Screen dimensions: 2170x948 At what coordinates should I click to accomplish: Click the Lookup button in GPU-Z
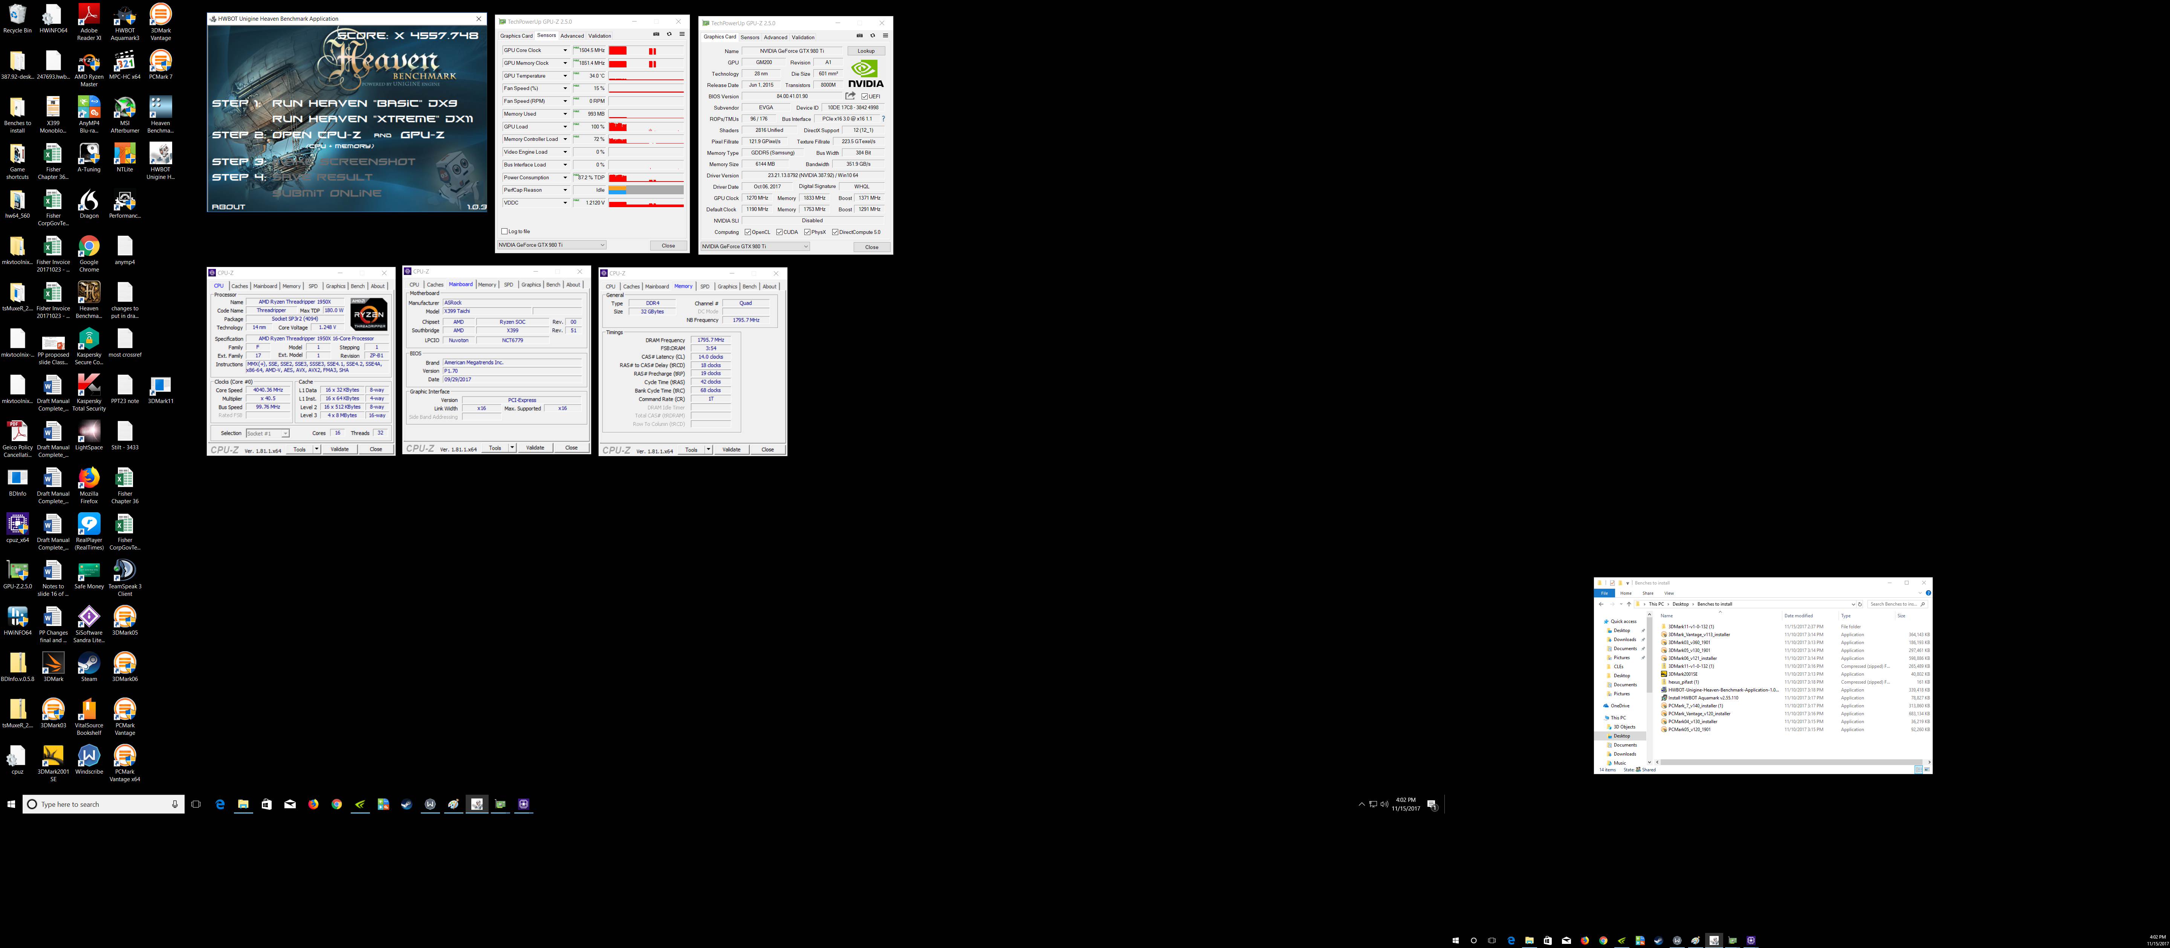pyautogui.click(x=866, y=50)
